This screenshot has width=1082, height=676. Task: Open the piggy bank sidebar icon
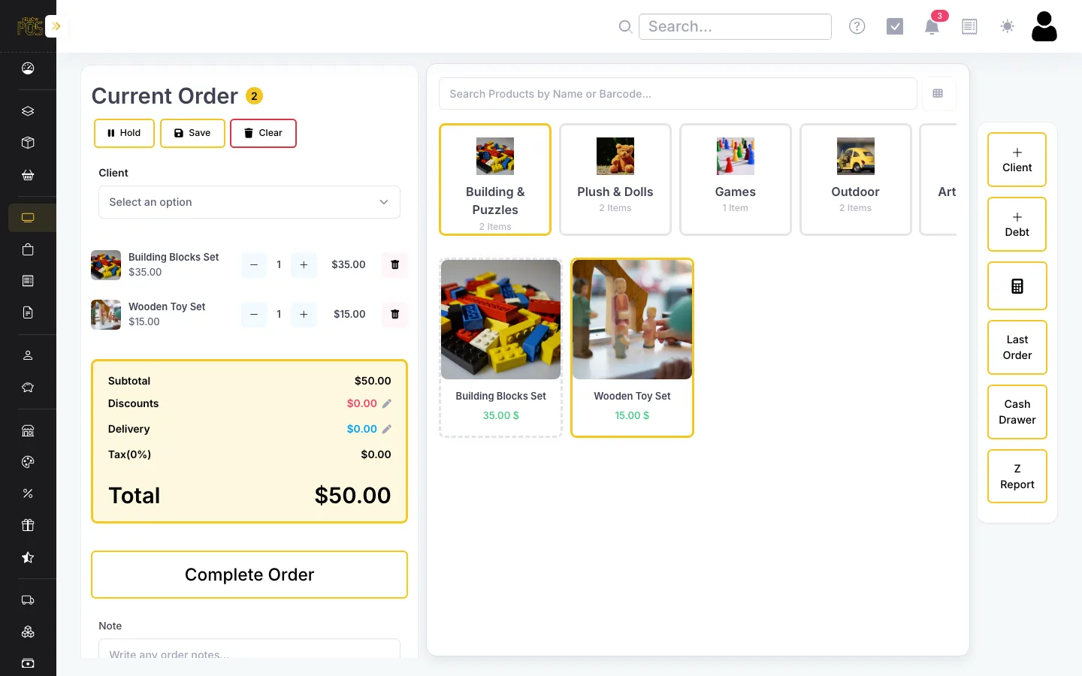pos(28,388)
